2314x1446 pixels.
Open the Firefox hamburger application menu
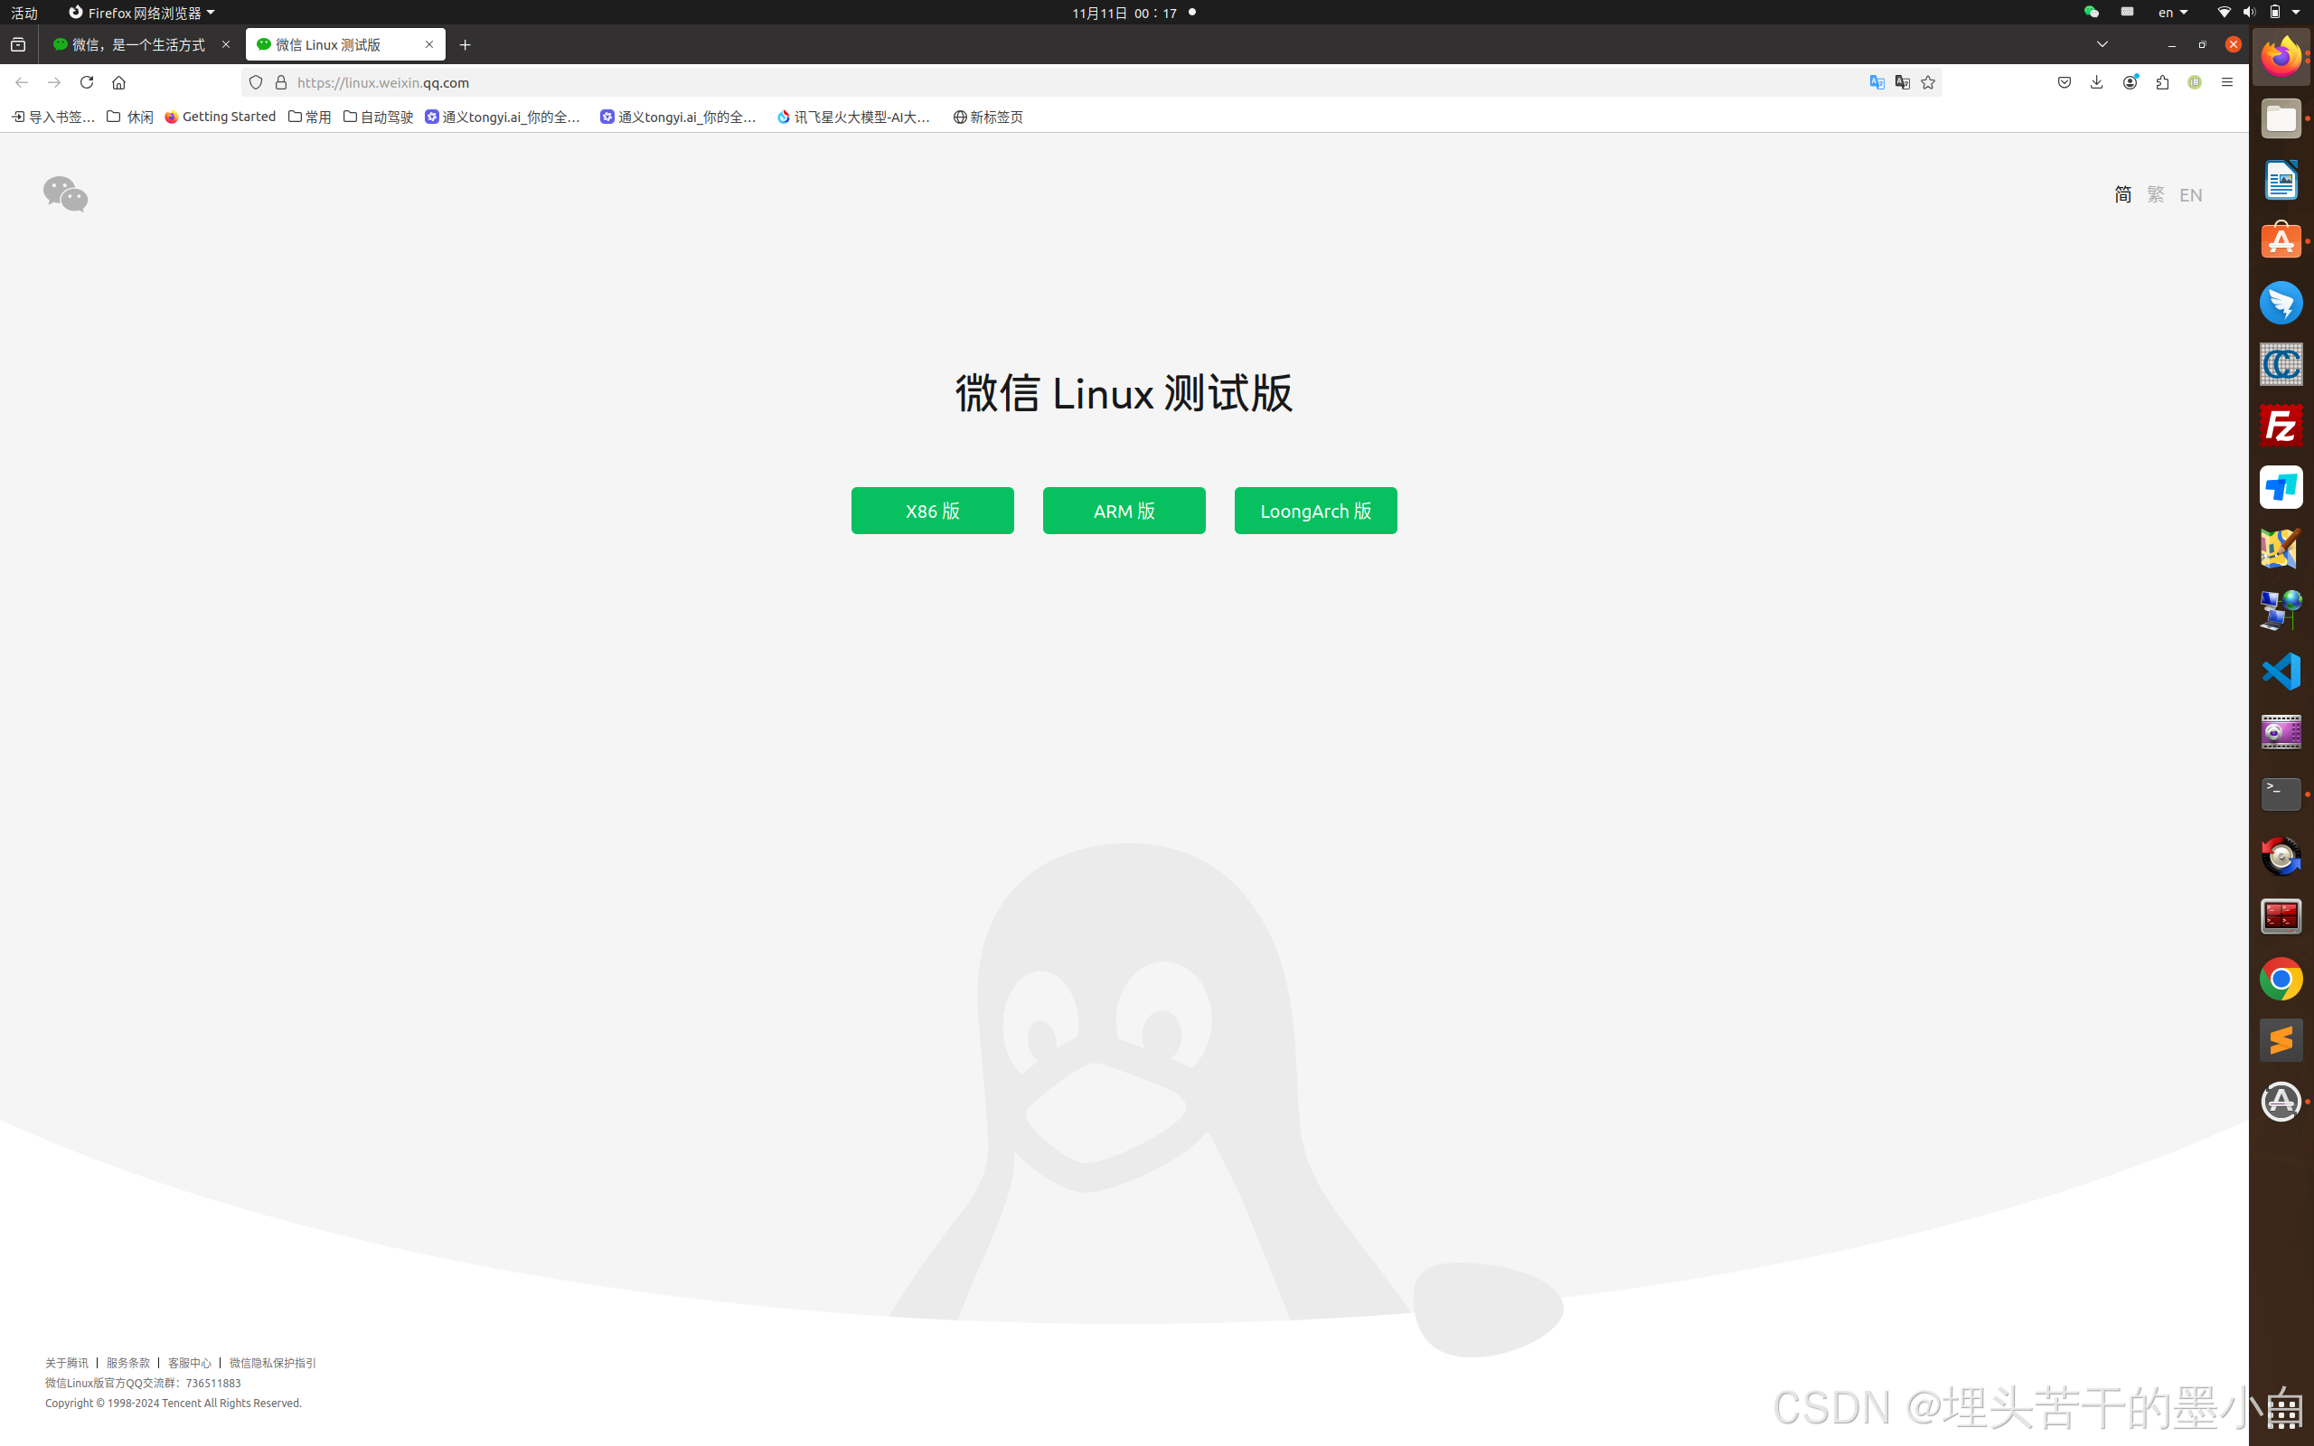tap(2227, 82)
